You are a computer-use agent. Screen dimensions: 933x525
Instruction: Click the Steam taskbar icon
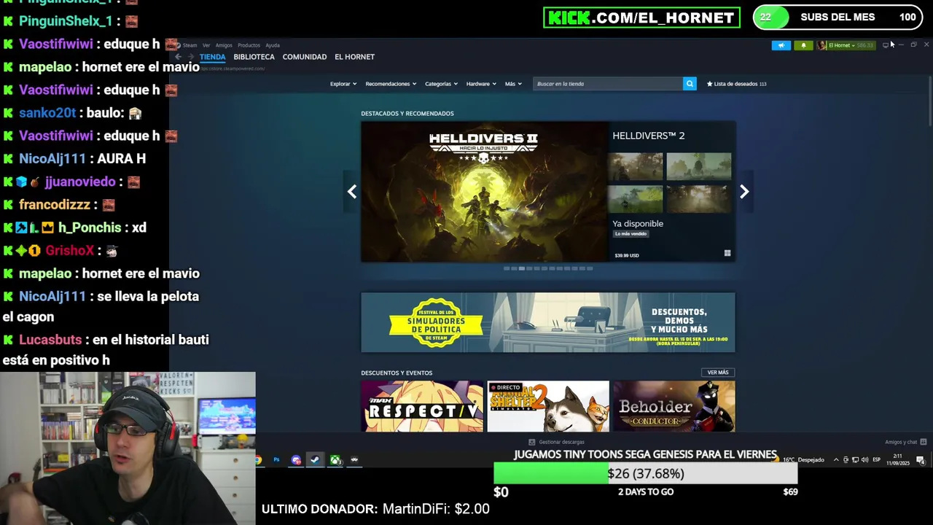315,460
